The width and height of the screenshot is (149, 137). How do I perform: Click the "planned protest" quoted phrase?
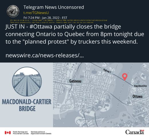[x=46, y=42]
